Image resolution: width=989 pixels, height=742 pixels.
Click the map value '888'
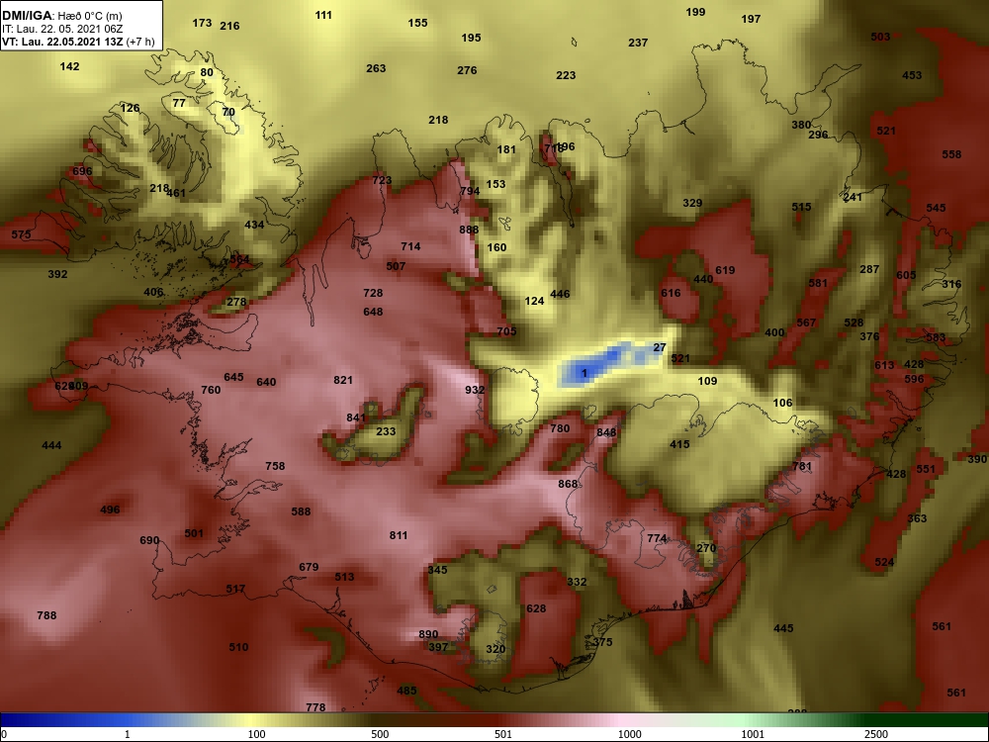tap(469, 230)
